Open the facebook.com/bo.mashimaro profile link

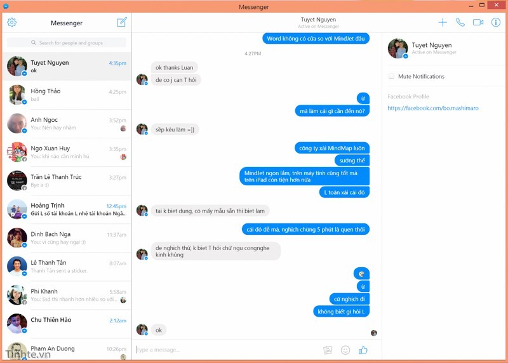433,108
